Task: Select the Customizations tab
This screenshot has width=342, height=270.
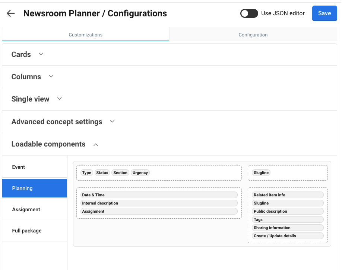Action: pyautogui.click(x=85, y=35)
